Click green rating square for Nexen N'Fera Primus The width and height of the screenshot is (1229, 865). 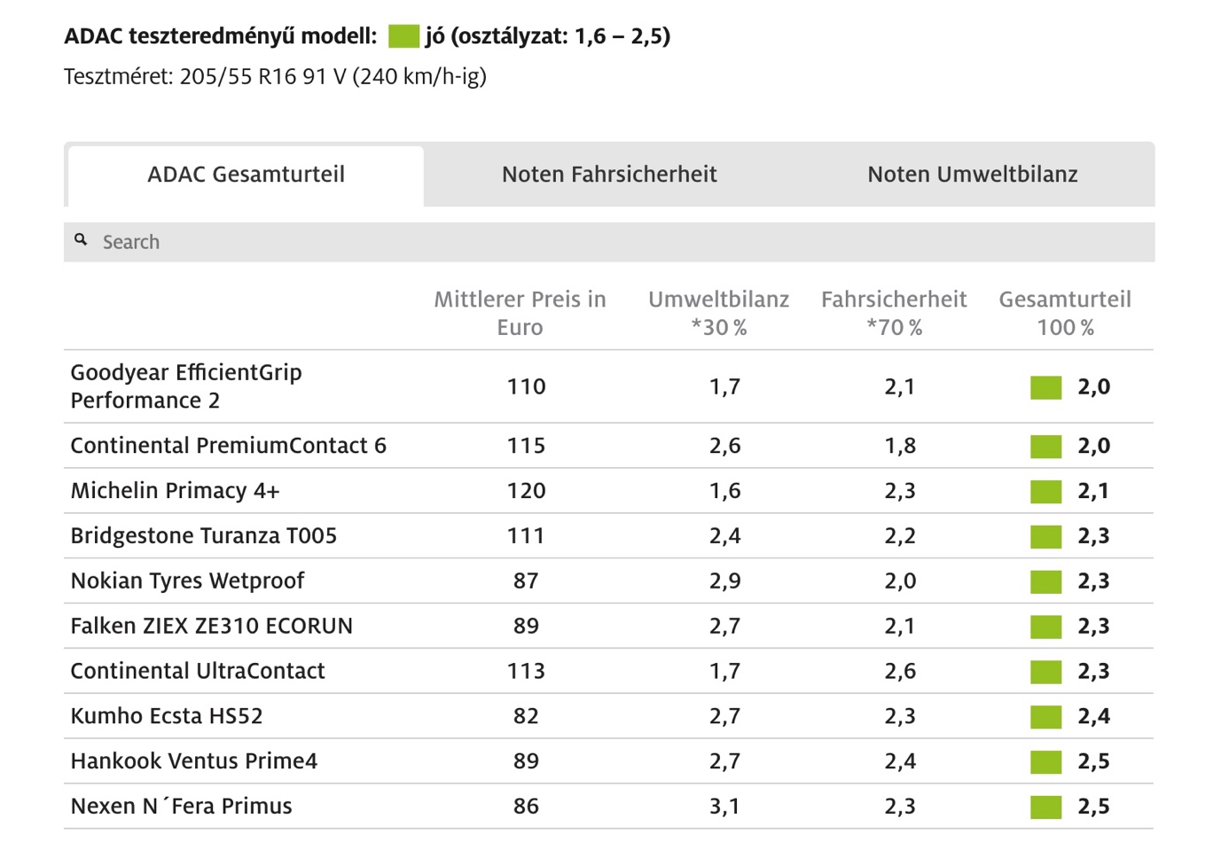point(1045,807)
